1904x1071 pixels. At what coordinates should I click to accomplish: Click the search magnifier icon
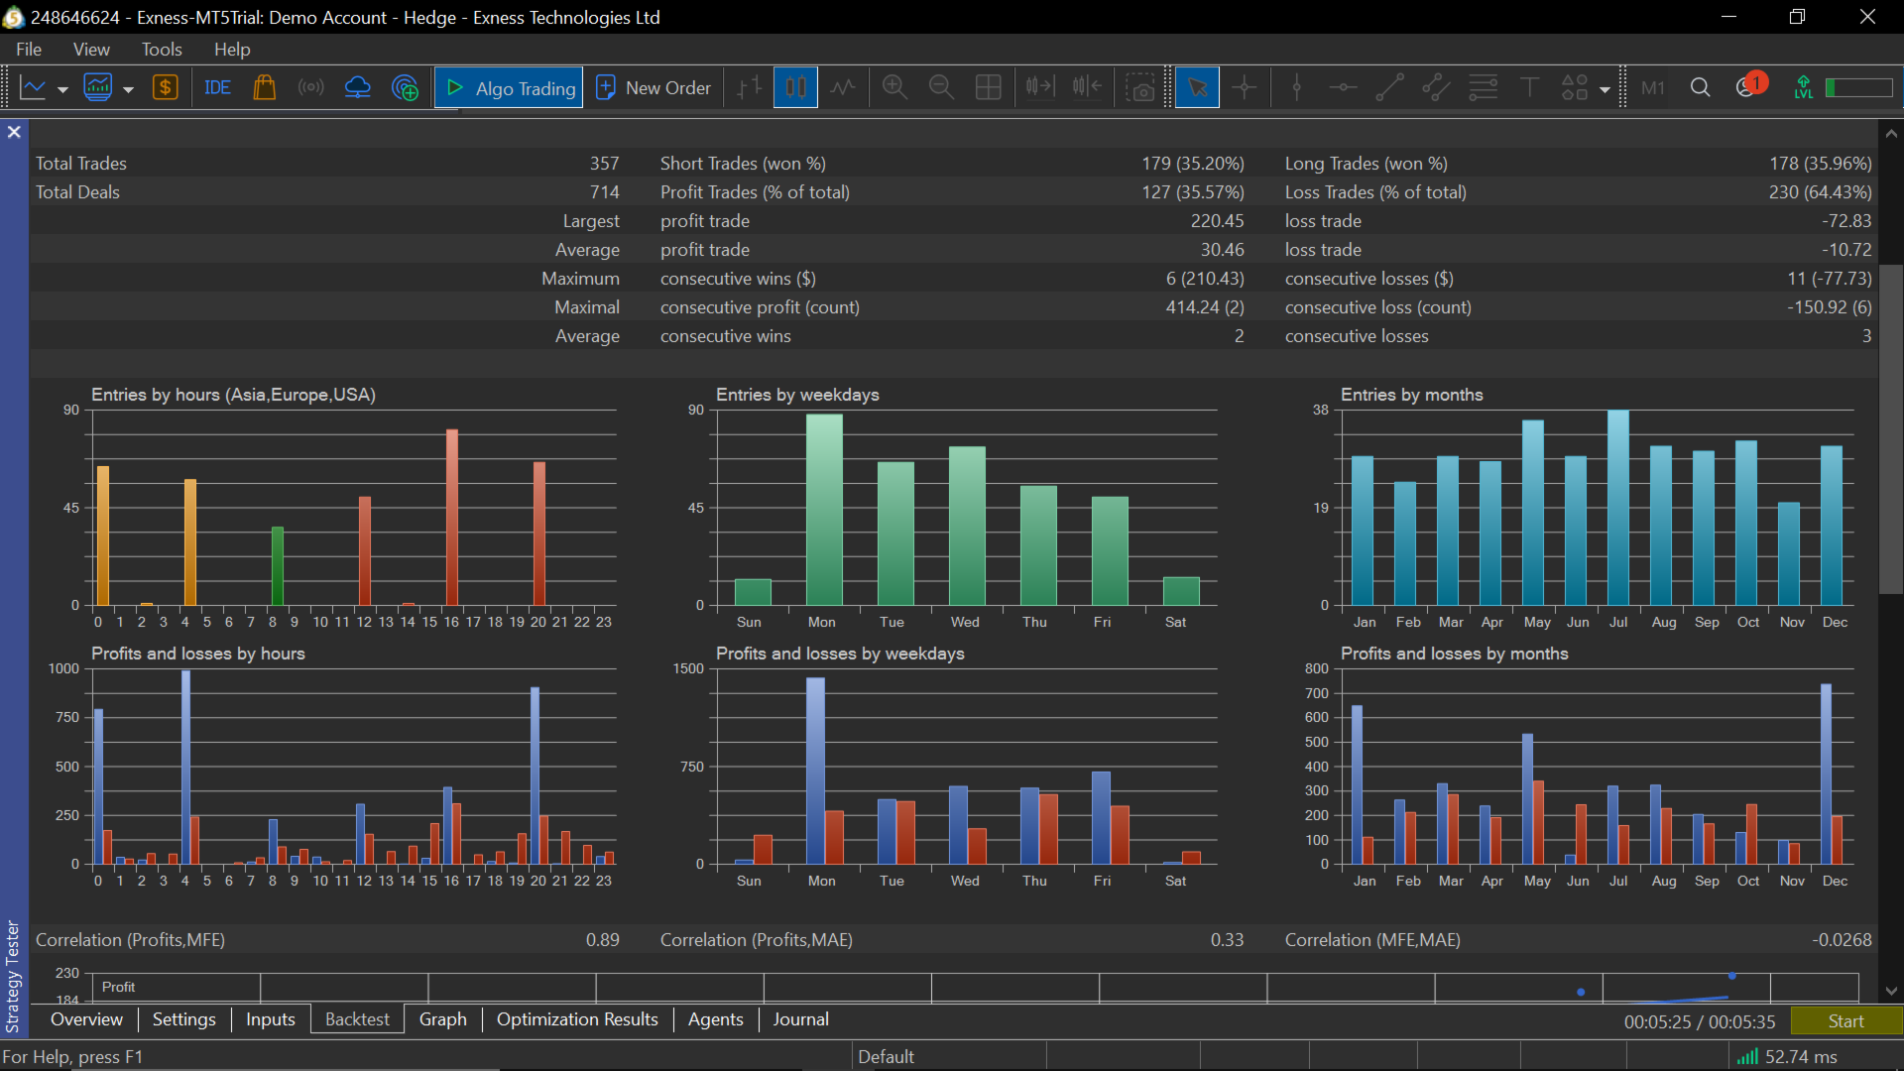coord(1700,88)
